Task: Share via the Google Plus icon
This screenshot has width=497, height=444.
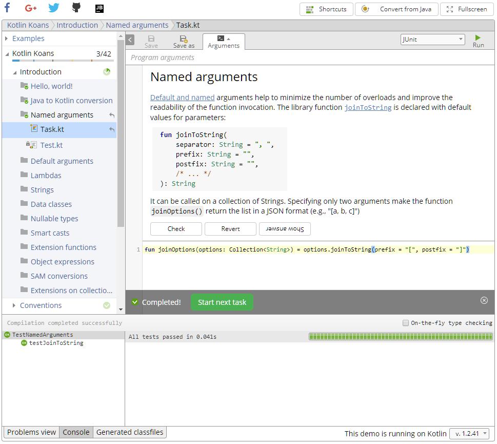Action: pos(31,8)
